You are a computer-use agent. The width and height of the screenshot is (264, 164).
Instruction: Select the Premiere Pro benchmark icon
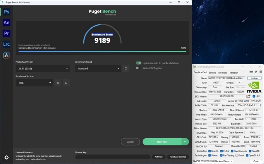tap(6, 34)
